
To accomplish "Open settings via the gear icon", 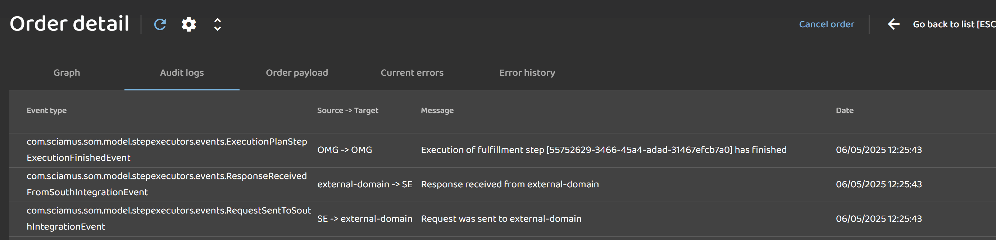I will coord(189,24).
